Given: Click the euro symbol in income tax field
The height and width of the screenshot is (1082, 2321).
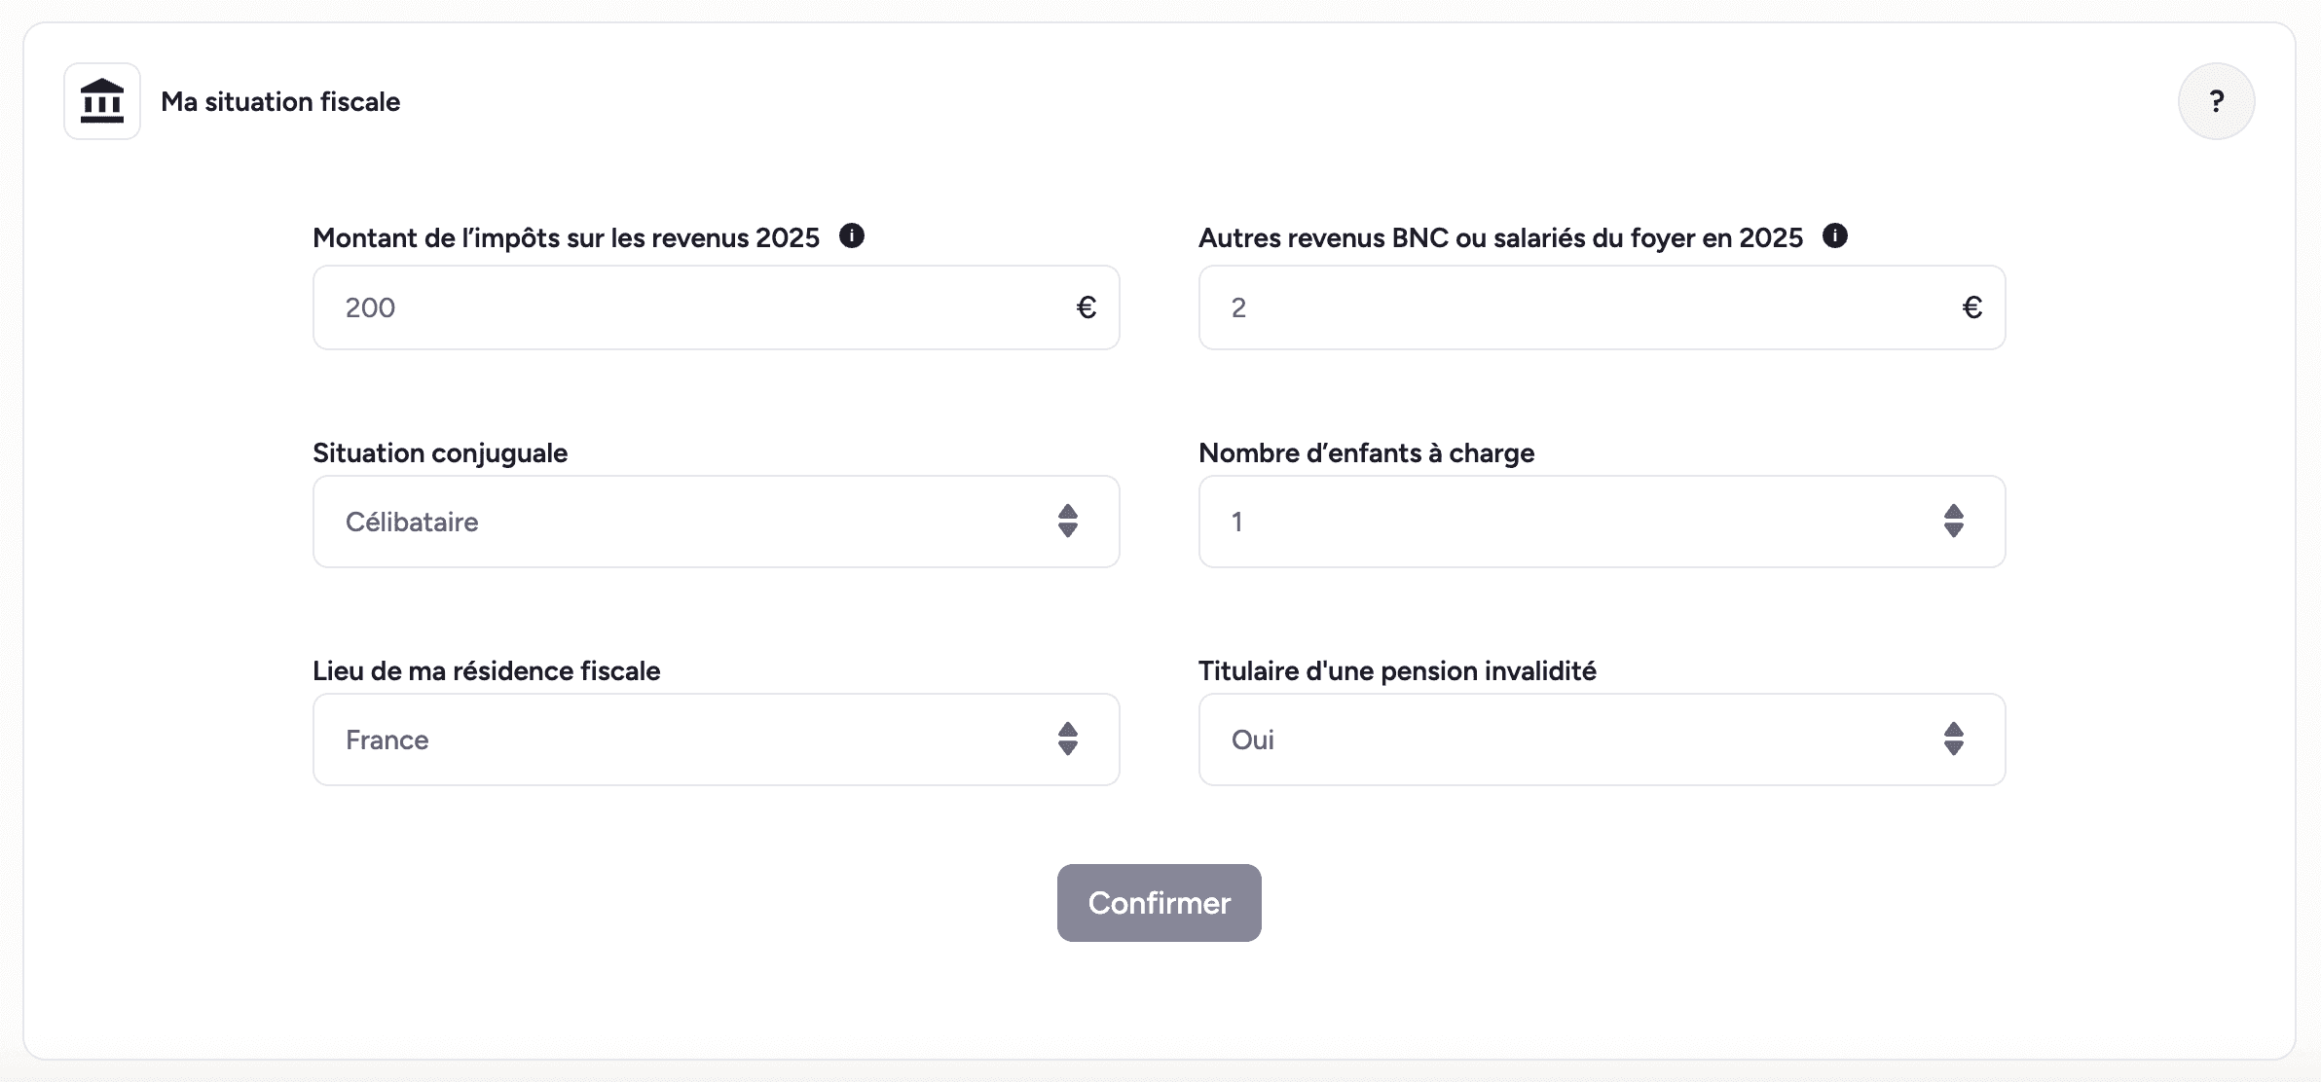Looking at the screenshot, I should click(1087, 308).
